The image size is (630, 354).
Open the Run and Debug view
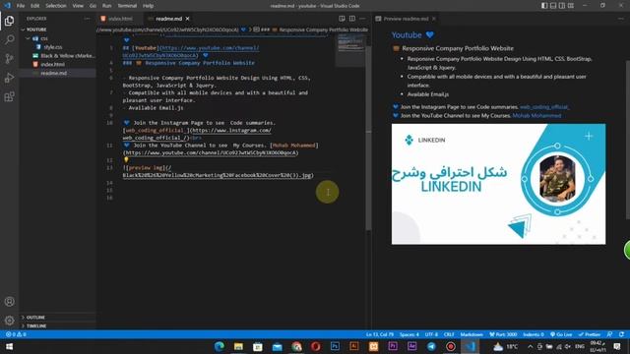tap(9, 78)
